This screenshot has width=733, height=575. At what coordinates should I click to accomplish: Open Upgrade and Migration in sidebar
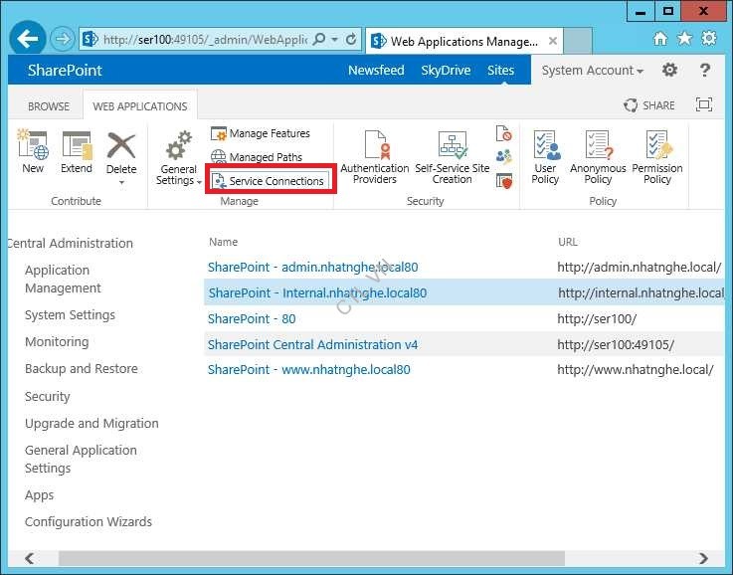pyautogui.click(x=92, y=423)
